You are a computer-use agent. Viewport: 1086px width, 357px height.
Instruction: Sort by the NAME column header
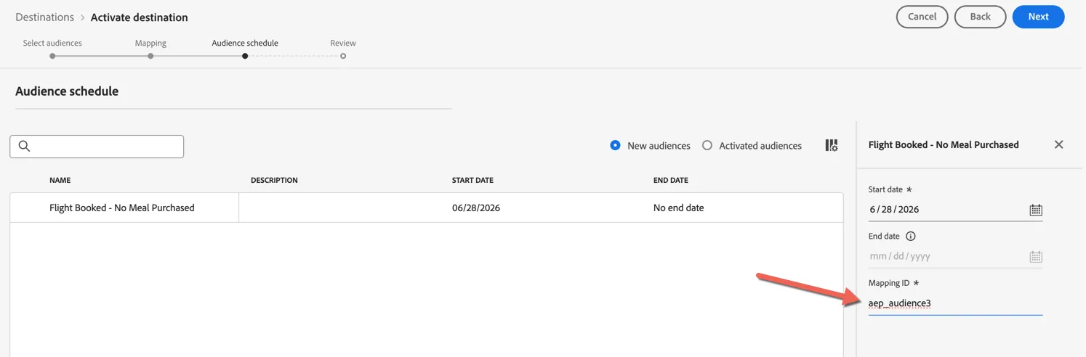point(60,180)
